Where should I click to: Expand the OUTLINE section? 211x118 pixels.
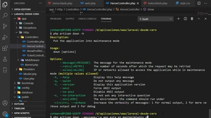[x=28, y=104]
